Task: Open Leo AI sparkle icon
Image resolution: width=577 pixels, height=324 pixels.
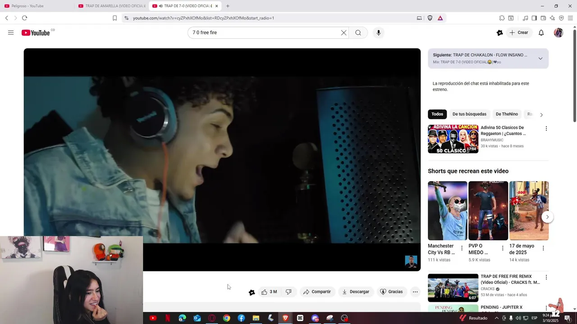Action: pos(552,18)
